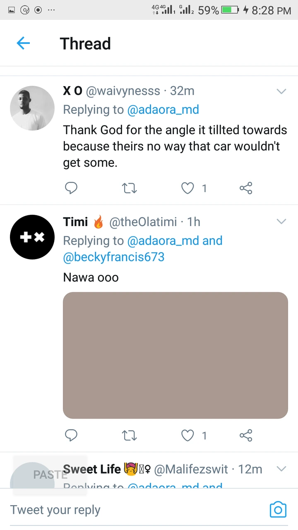
Task: Retweet Timi's "Nawa ooo" tweet
Action: click(x=130, y=435)
